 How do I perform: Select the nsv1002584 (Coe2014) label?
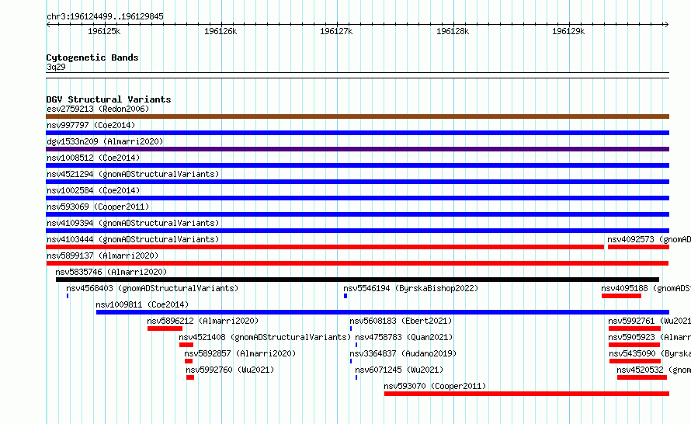pyautogui.click(x=93, y=190)
